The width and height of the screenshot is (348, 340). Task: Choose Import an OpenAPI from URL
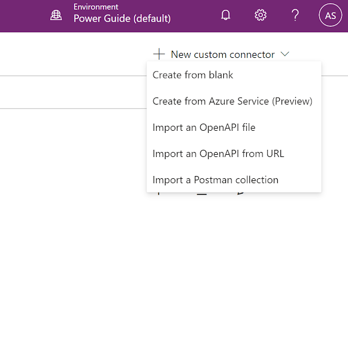pos(218,154)
